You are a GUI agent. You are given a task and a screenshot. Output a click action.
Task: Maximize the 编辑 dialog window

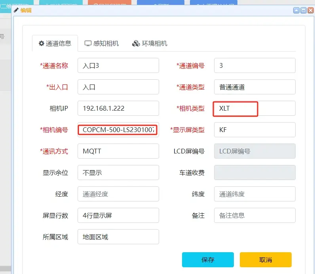[x=304, y=10]
